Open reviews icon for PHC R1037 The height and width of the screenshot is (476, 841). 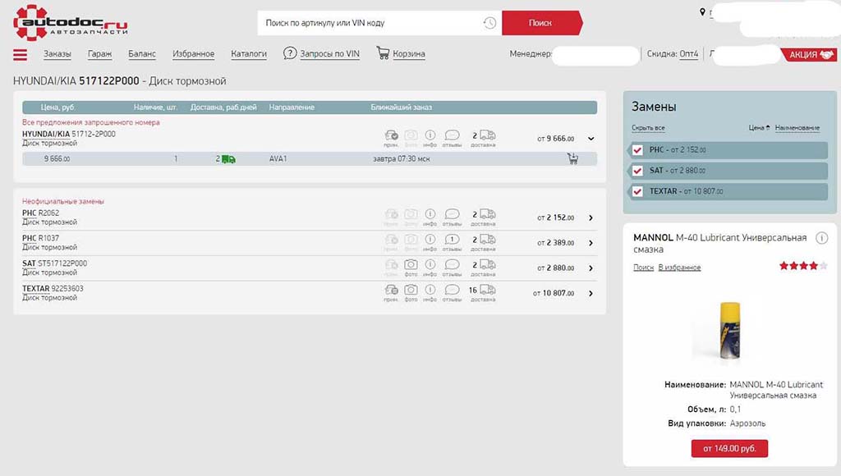452,240
